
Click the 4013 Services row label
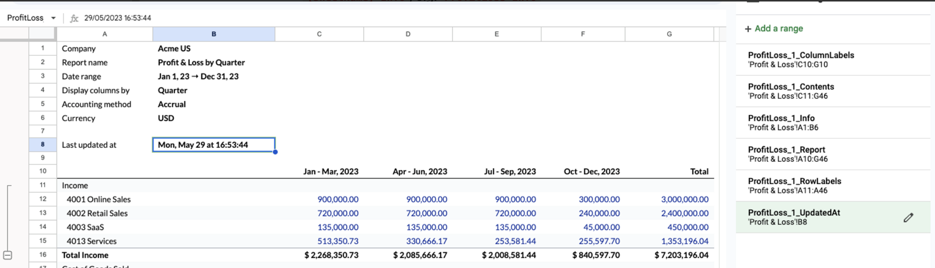pos(105,241)
